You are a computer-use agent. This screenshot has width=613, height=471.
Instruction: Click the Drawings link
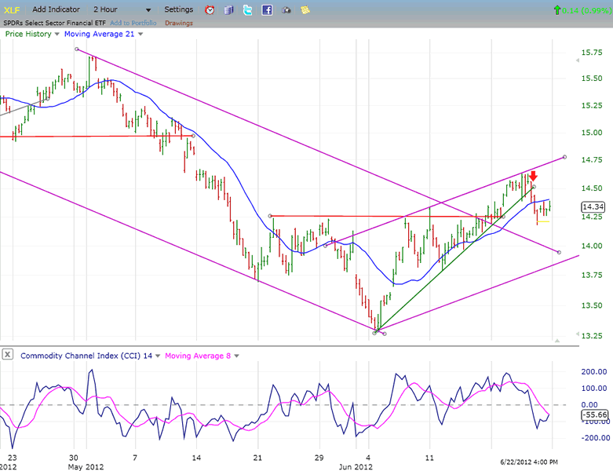tap(179, 23)
